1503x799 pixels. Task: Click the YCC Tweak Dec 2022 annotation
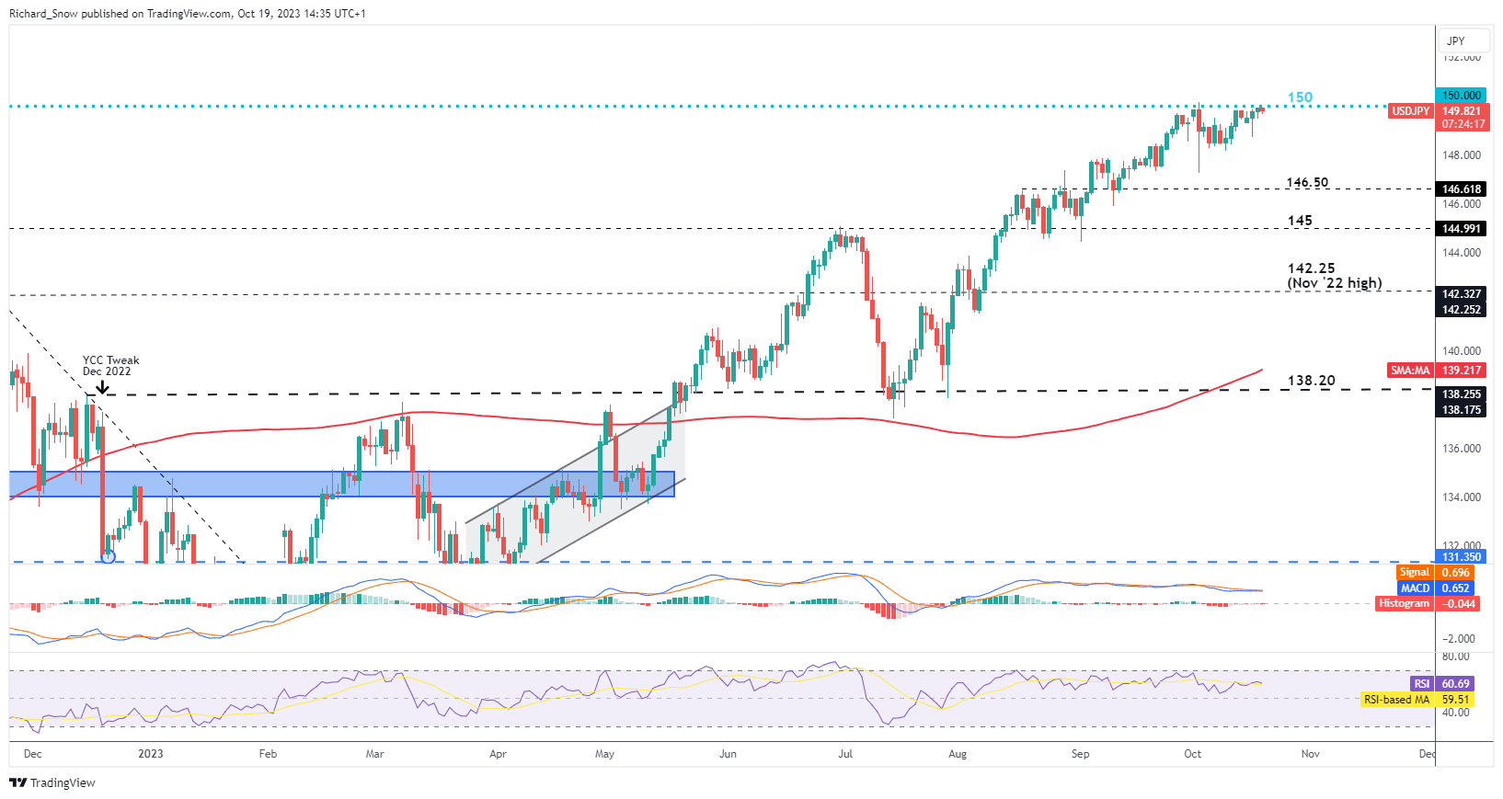[x=110, y=366]
